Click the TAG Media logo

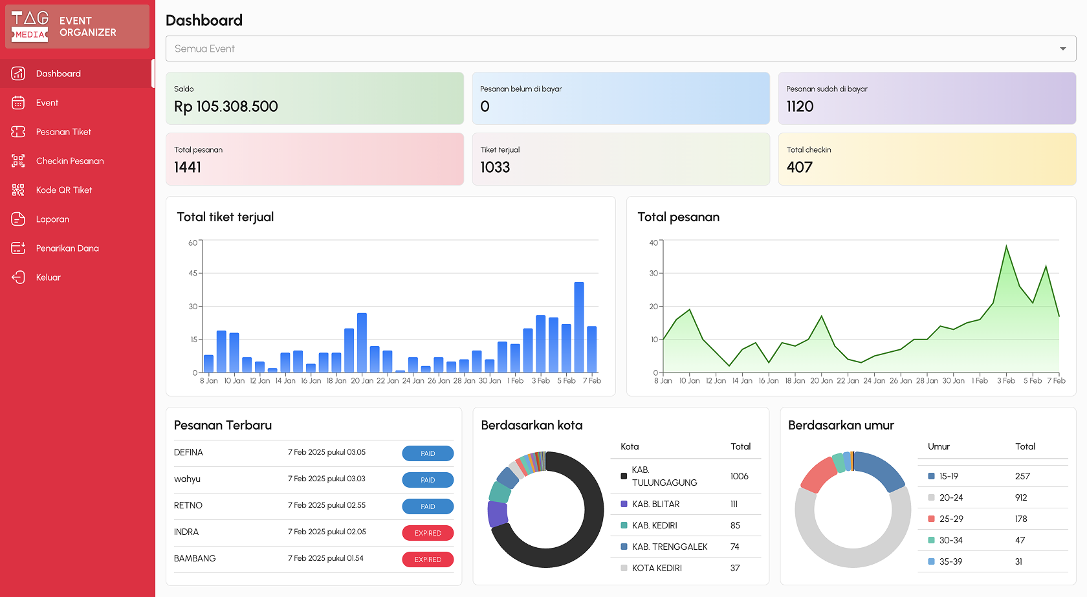pyautogui.click(x=30, y=27)
